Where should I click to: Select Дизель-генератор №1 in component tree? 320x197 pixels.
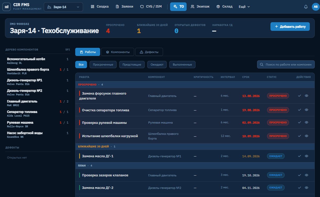38,82
